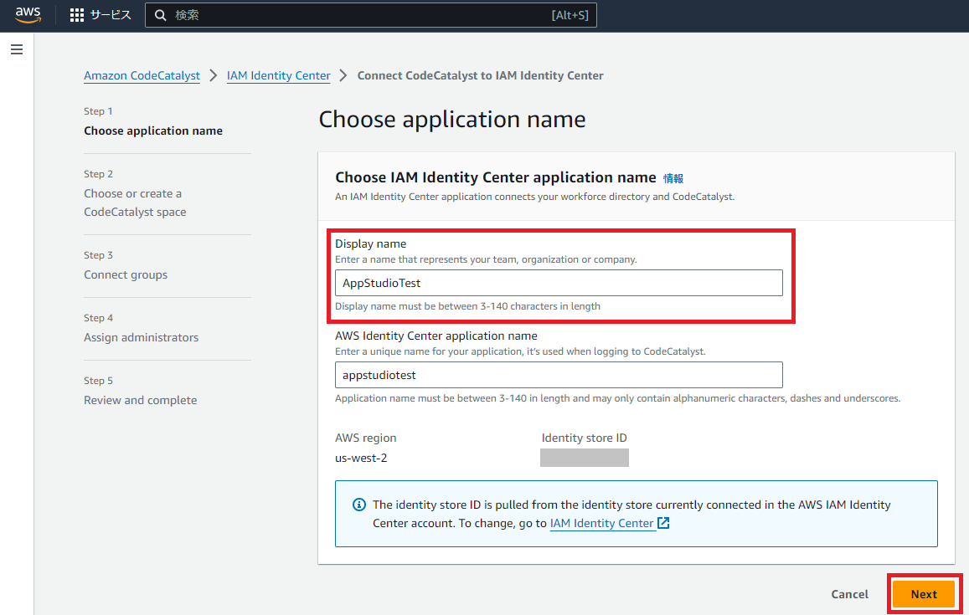
Task: Click the Display name input field
Action: 559,283
